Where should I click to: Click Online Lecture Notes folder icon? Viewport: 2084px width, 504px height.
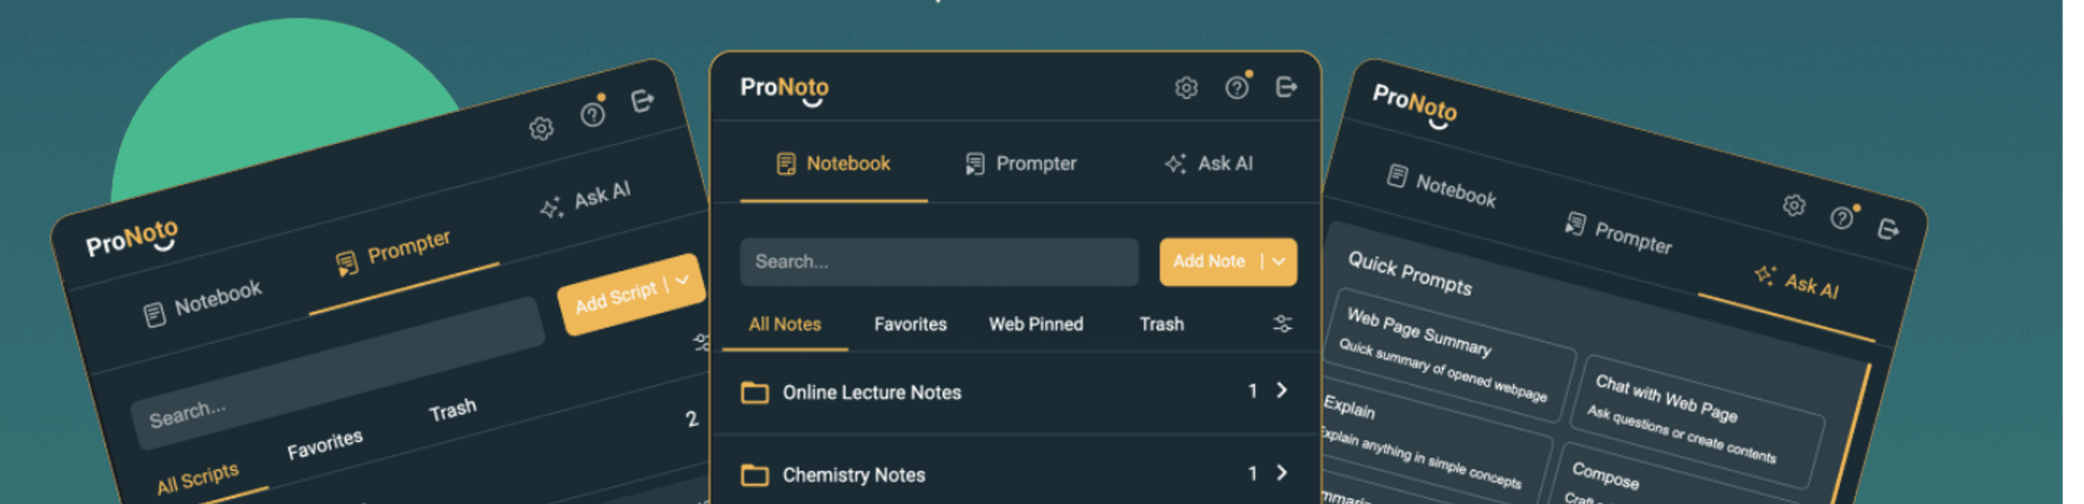pos(755,392)
